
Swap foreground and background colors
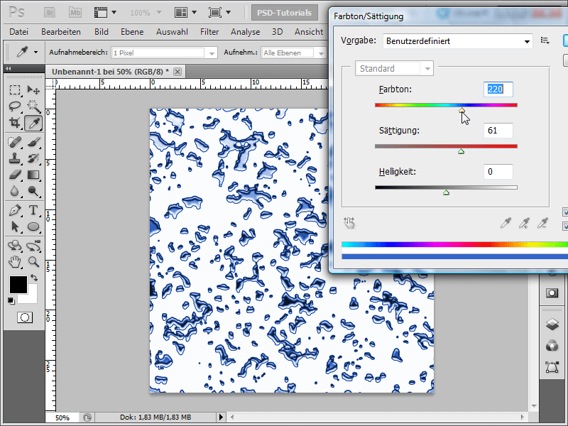[x=34, y=278]
